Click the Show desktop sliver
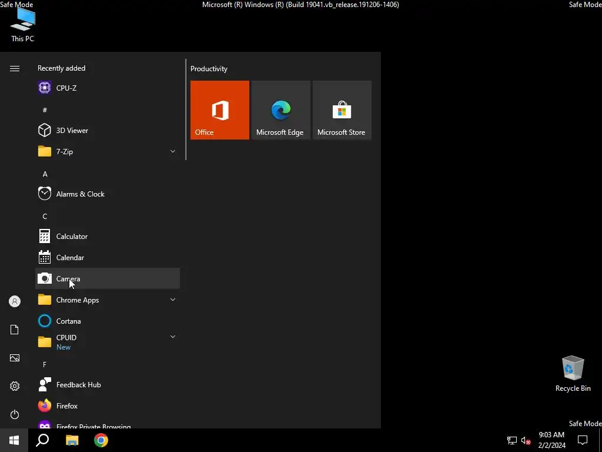Viewport: 602px width, 452px height. coord(600,440)
